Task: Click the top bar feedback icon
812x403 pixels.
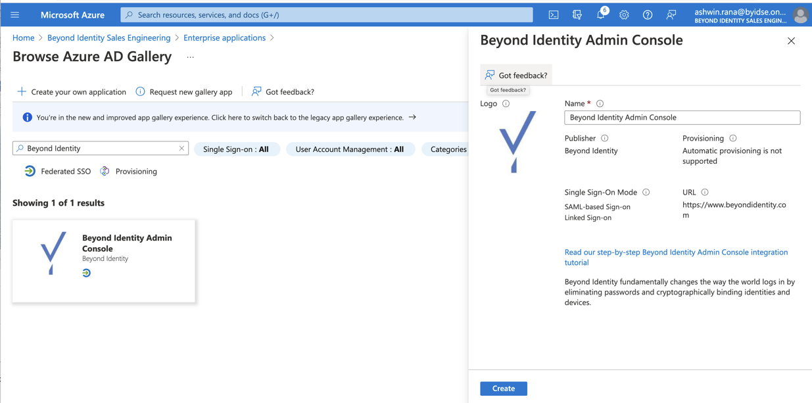Action: point(671,14)
